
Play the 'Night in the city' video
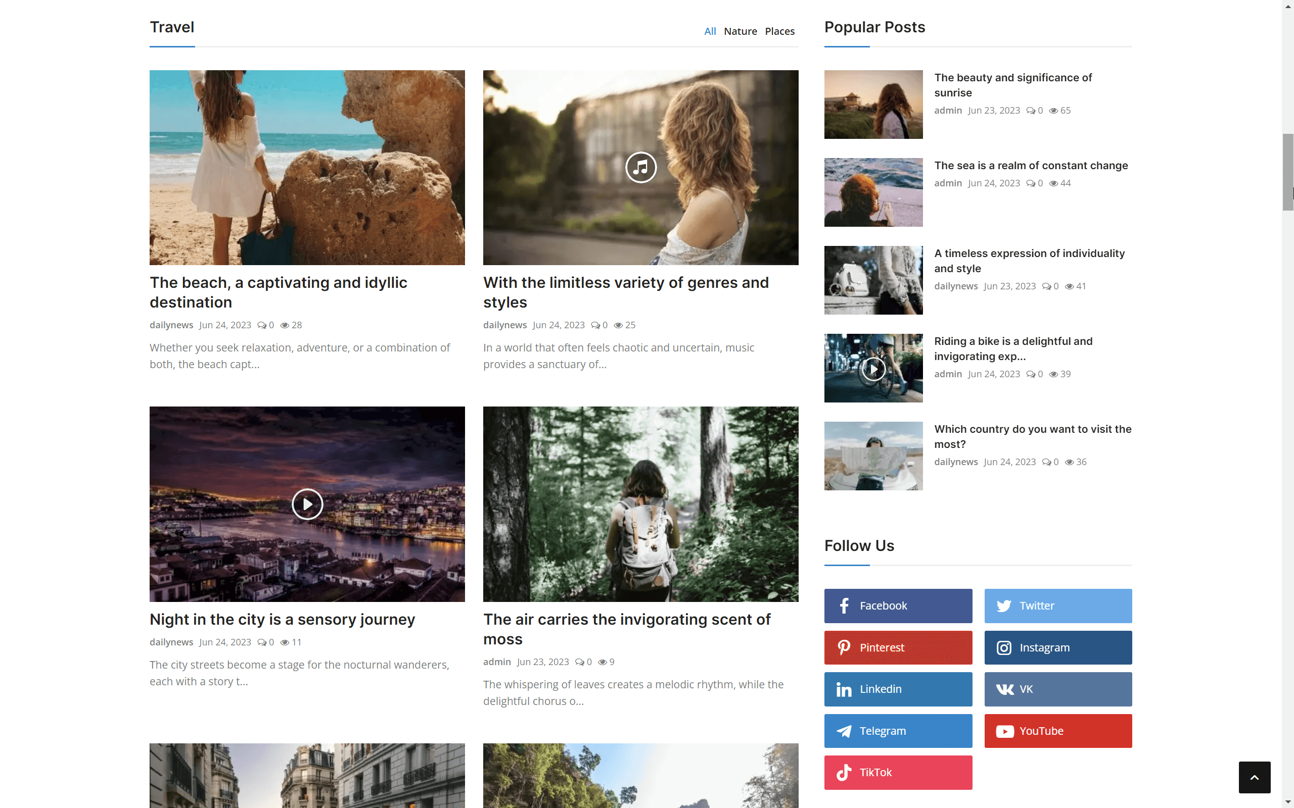(x=307, y=503)
